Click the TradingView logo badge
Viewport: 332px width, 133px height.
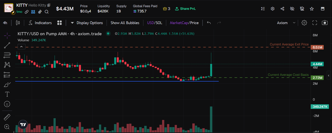click(x=23, y=124)
